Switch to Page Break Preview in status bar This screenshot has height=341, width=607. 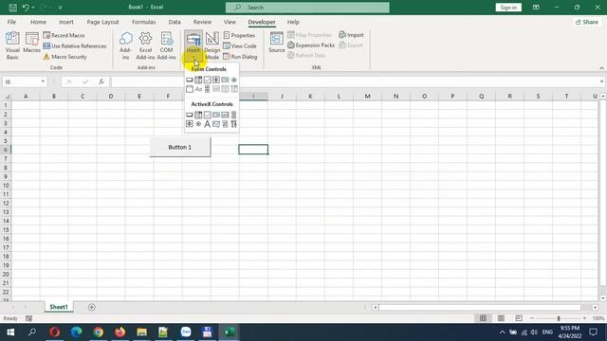coord(519,318)
